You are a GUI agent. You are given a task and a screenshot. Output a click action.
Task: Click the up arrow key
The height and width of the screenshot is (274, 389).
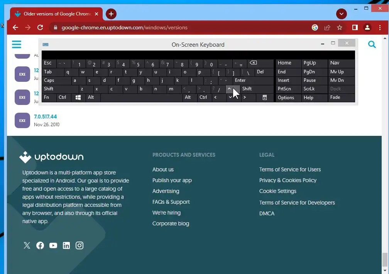click(x=233, y=89)
